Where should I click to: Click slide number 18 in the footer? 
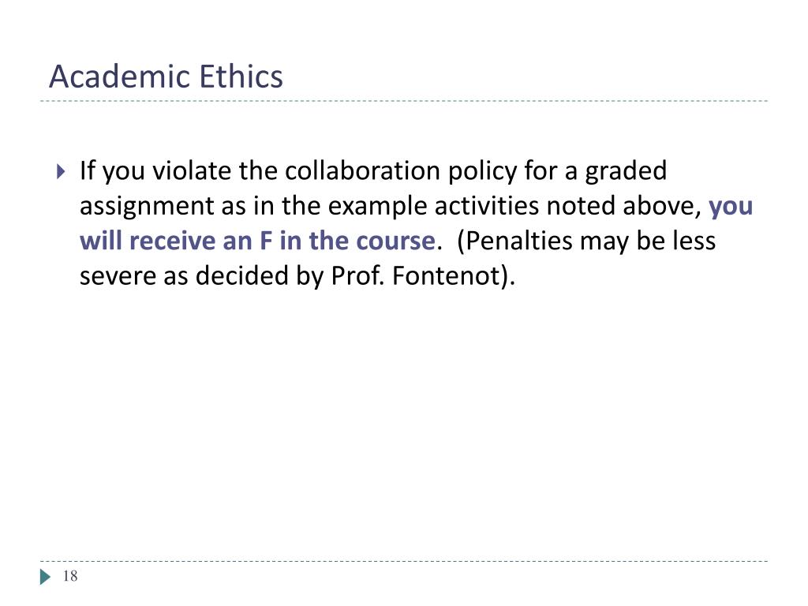click(x=70, y=576)
